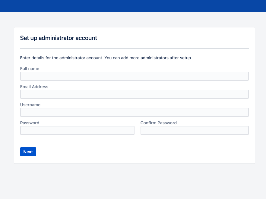Click 'You can add more administrators' sentence

point(148,58)
